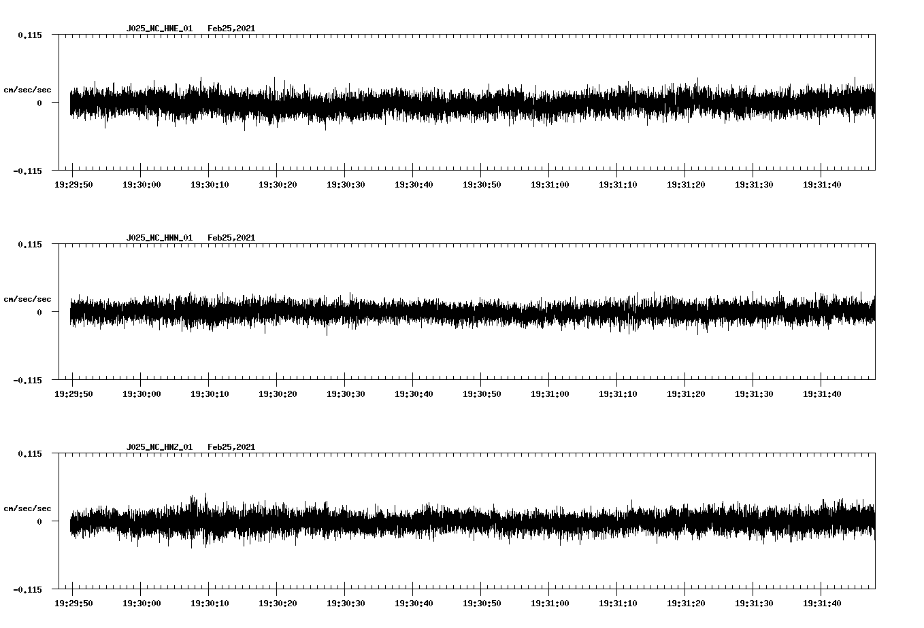Click the 19:31:40 time tick on the HNN axis
924x628 pixels.
(x=821, y=392)
